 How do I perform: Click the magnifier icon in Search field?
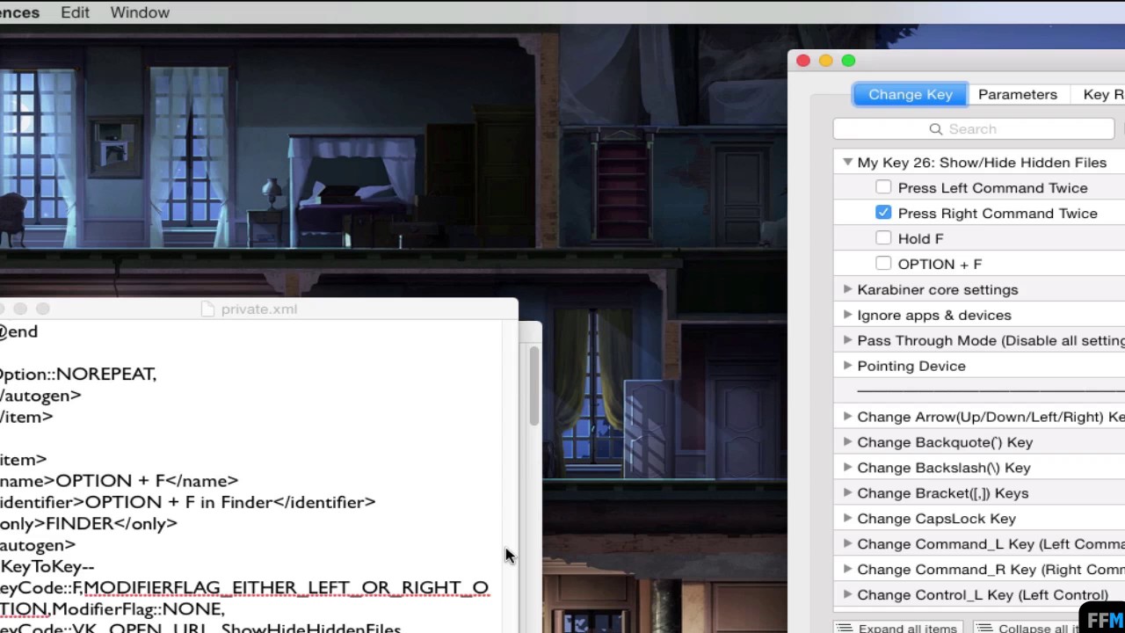tap(936, 129)
